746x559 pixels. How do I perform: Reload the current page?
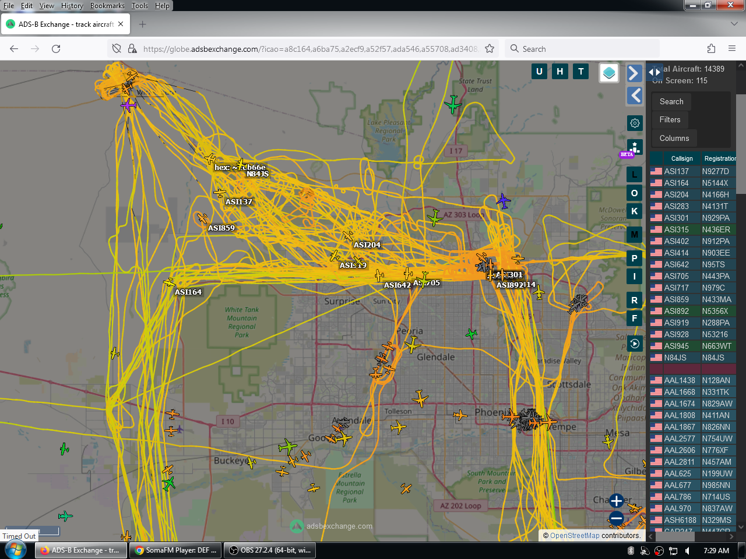(56, 49)
